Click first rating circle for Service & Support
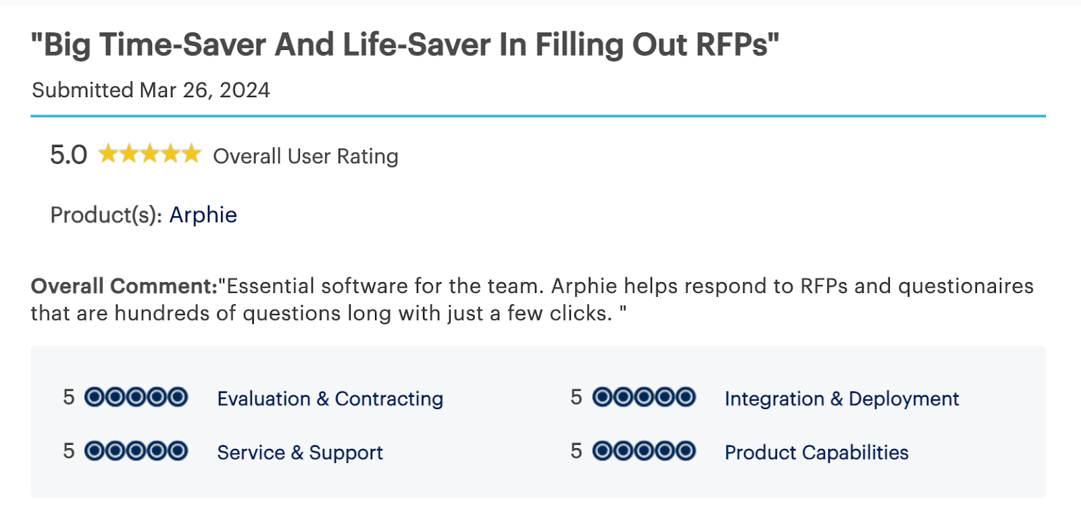The image size is (1081, 515). point(95,450)
